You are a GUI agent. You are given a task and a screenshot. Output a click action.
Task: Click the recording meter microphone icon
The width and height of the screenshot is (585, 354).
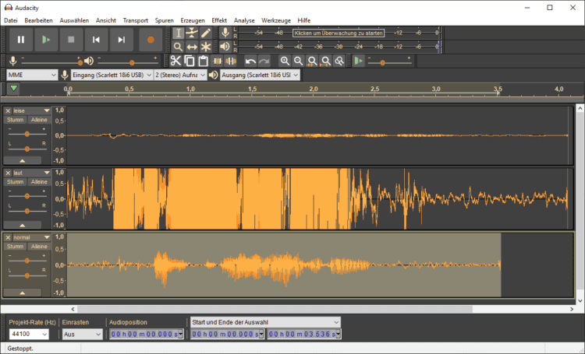point(225,33)
